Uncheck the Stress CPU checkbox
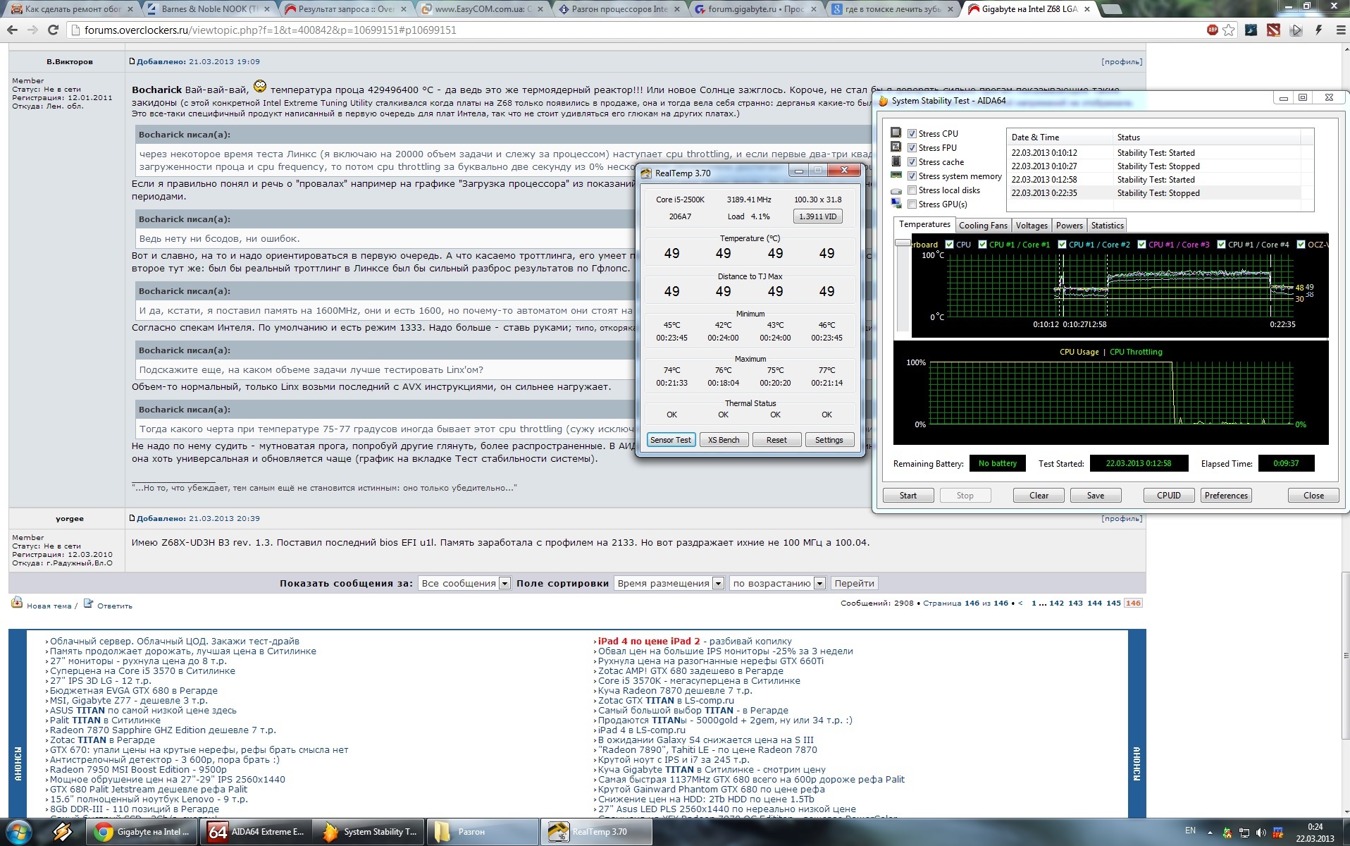Screen dimensions: 1350x846 912,133
